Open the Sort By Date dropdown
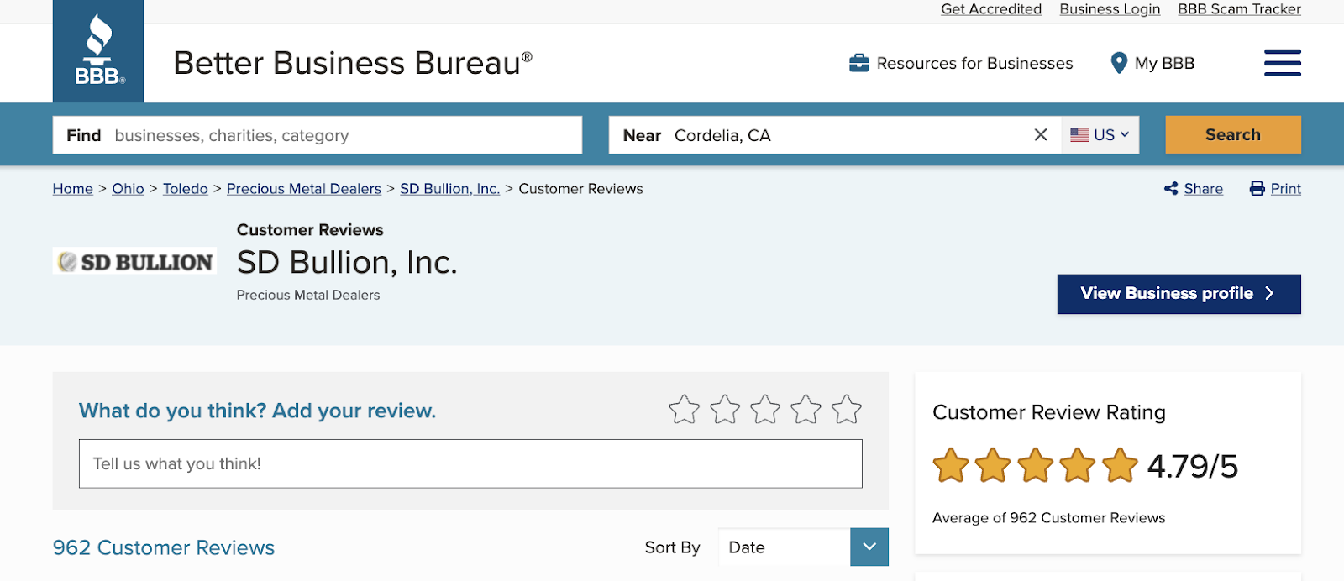Image resolution: width=1344 pixels, height=581 pixels. [803, 547]
